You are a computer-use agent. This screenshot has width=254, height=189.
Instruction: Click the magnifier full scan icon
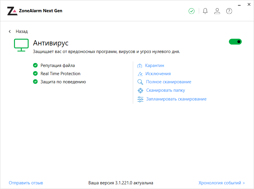pyautogui.click(x=140, y=82)
